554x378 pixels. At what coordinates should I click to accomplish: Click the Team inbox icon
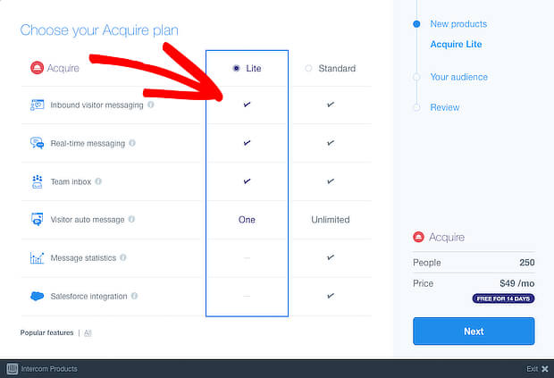[x=38, y=181]
